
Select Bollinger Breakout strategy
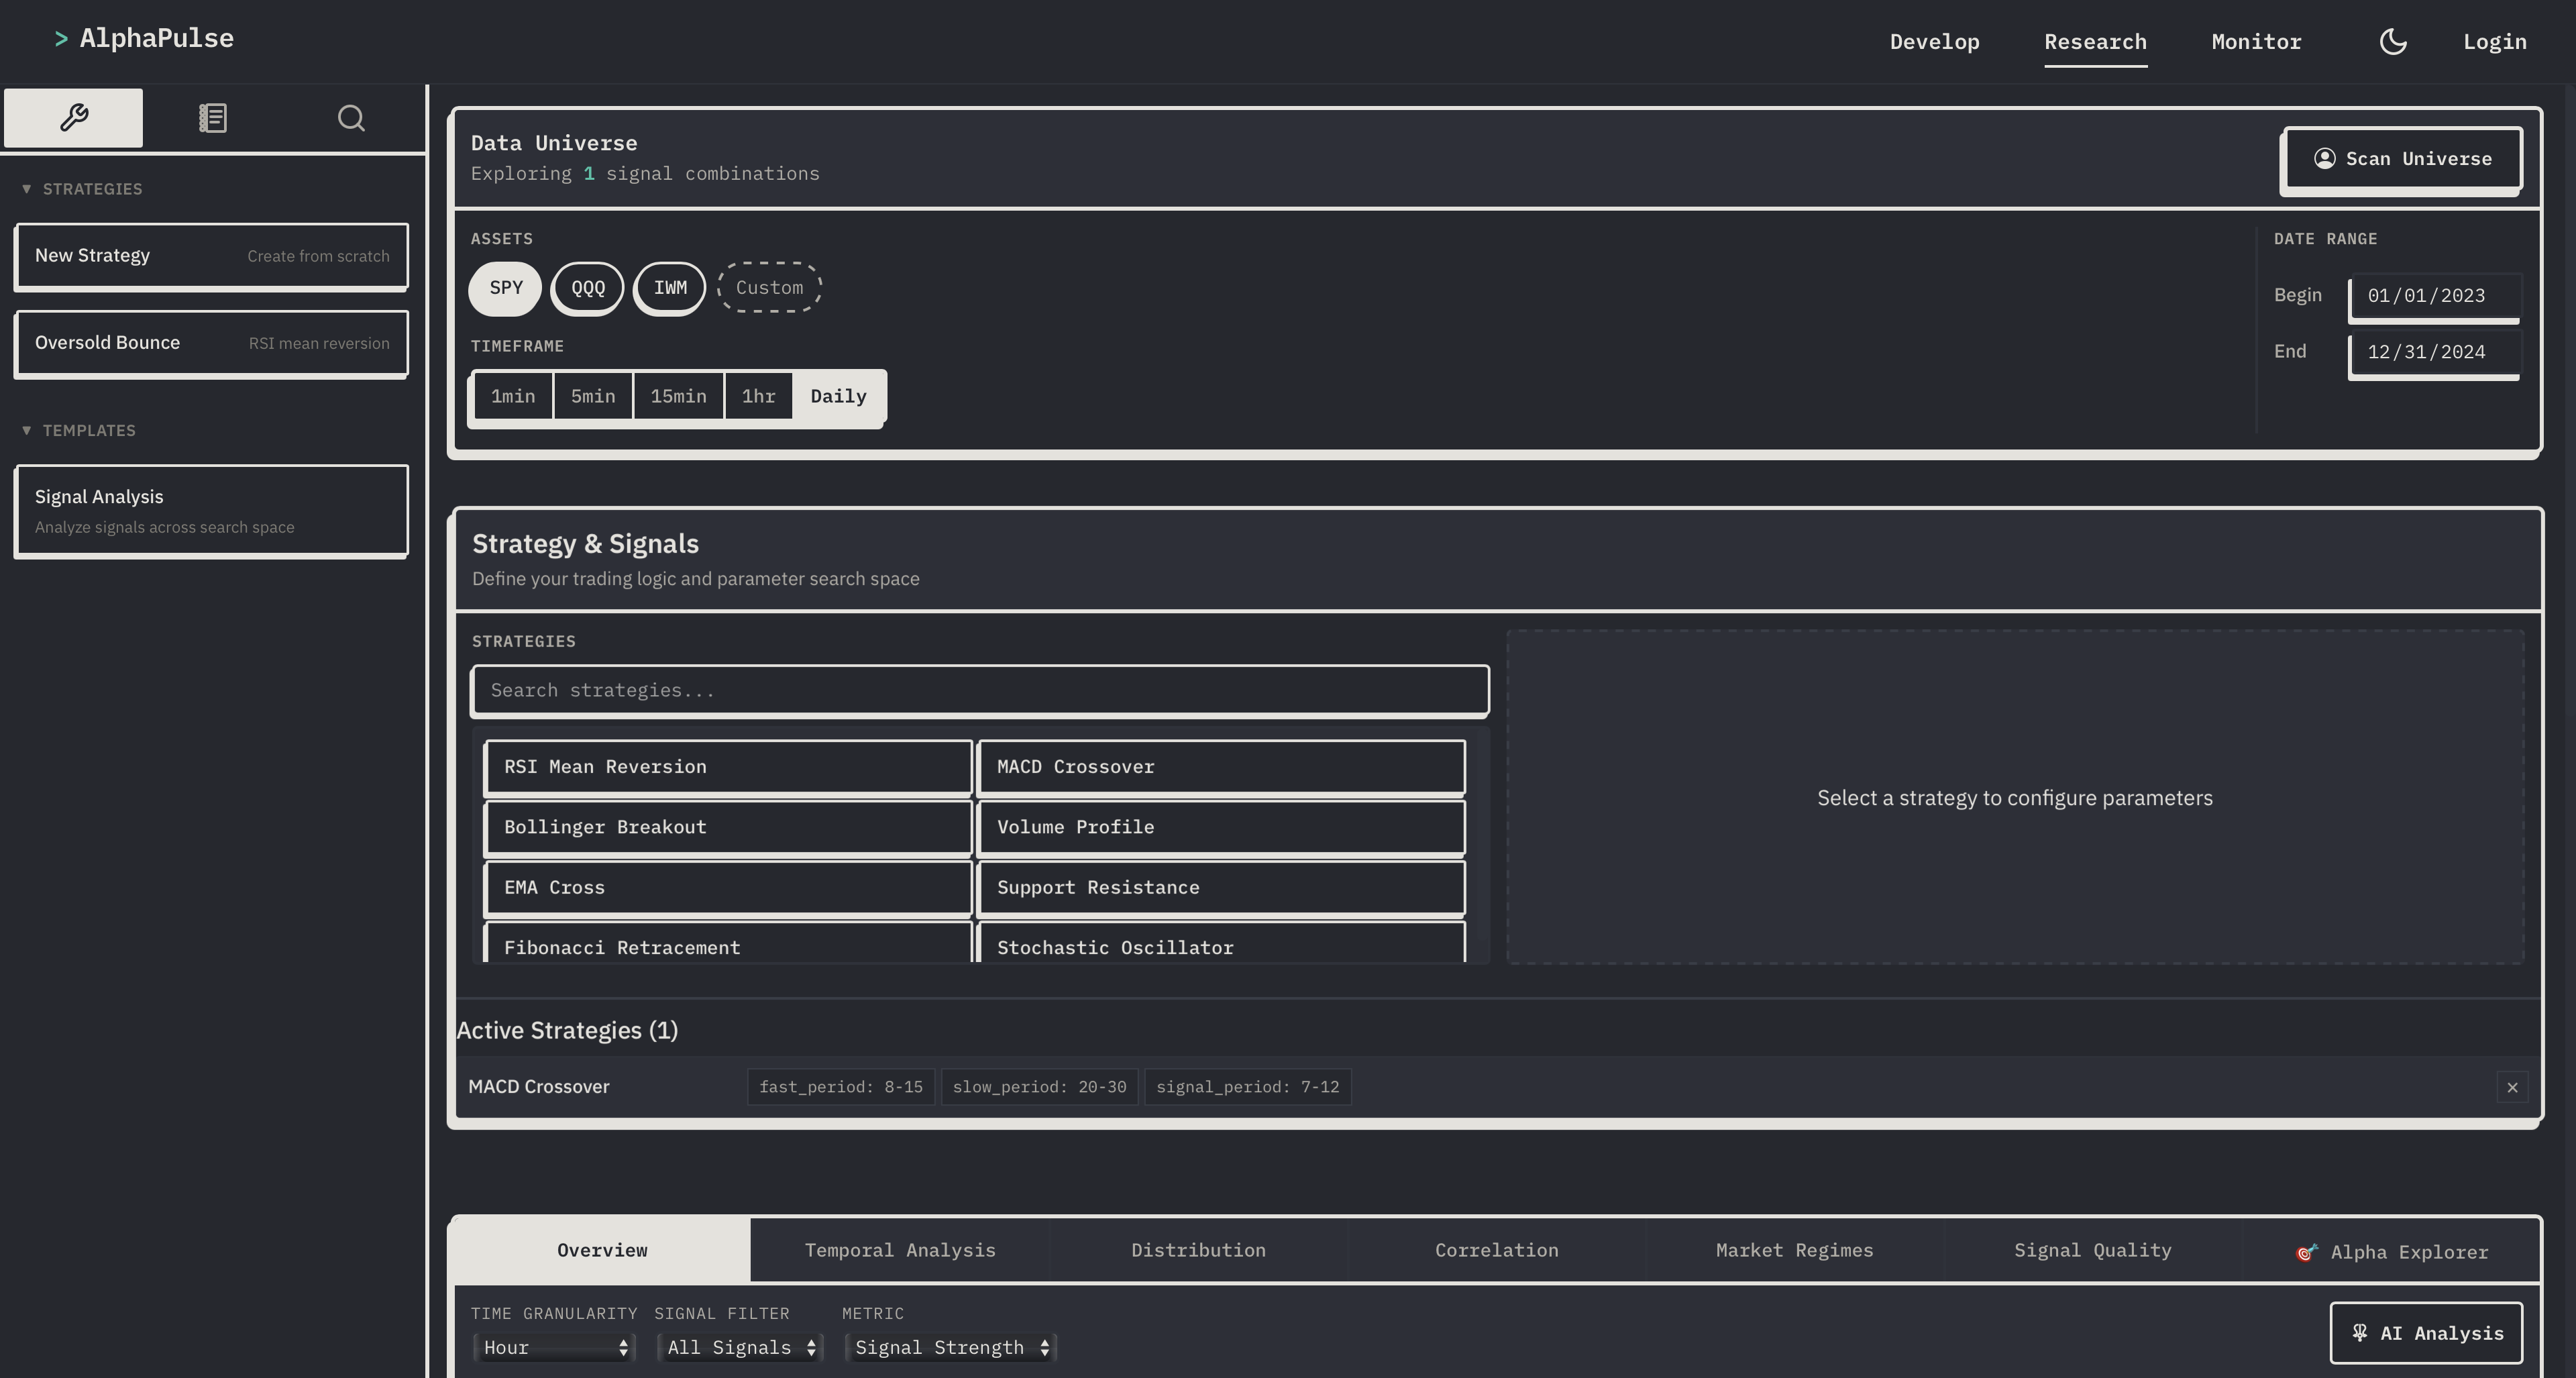tap(728, 827)
